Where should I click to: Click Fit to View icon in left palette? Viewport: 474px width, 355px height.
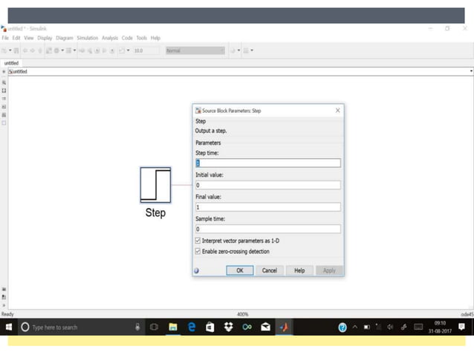click(4, 91)
